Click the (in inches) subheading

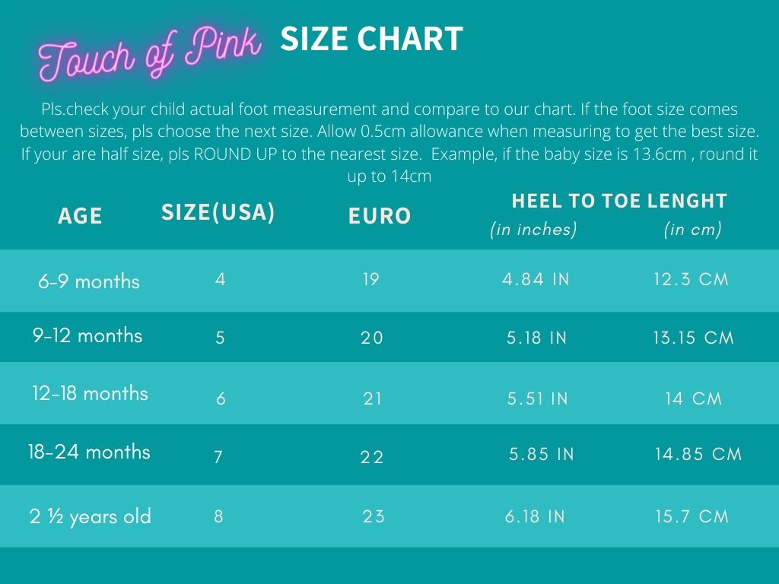point(533,230)
